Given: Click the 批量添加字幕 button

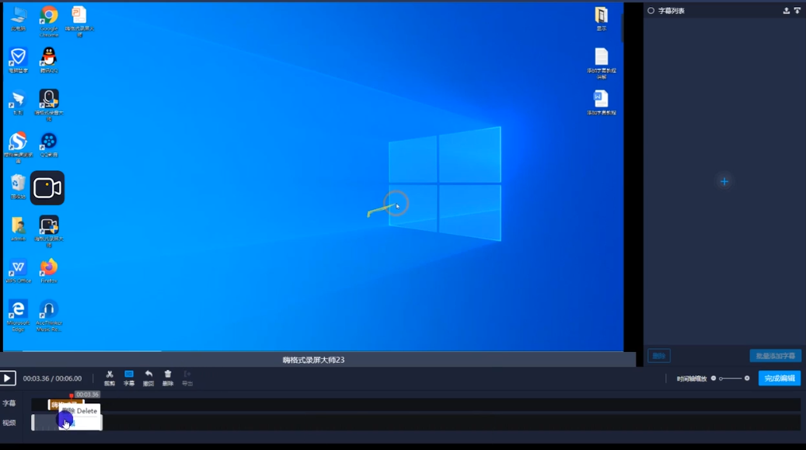Looking at the screenshot, I should pyautogui.click(x=775, y=356).
